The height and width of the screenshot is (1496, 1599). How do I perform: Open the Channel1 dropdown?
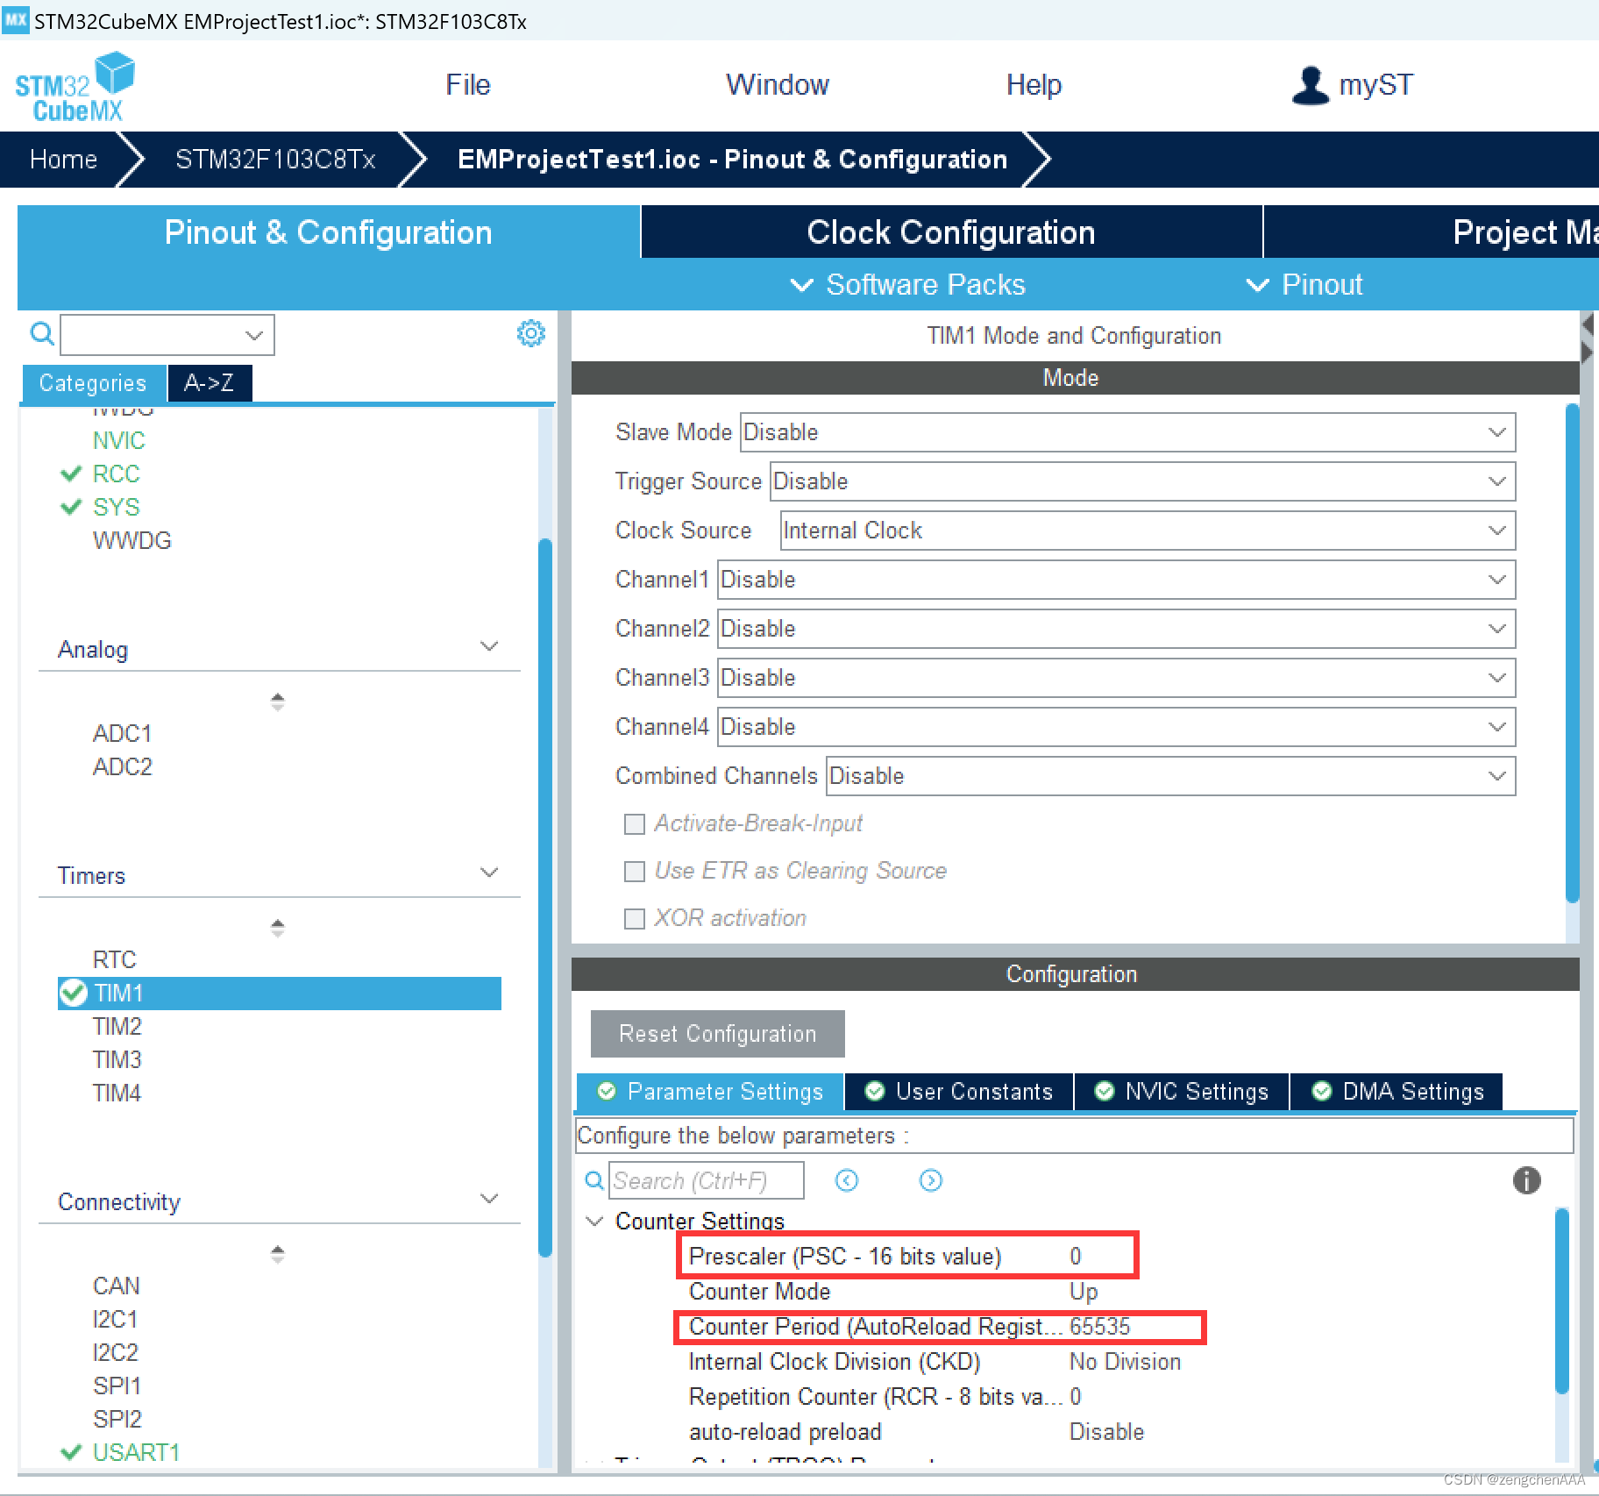coord(1116,580)
